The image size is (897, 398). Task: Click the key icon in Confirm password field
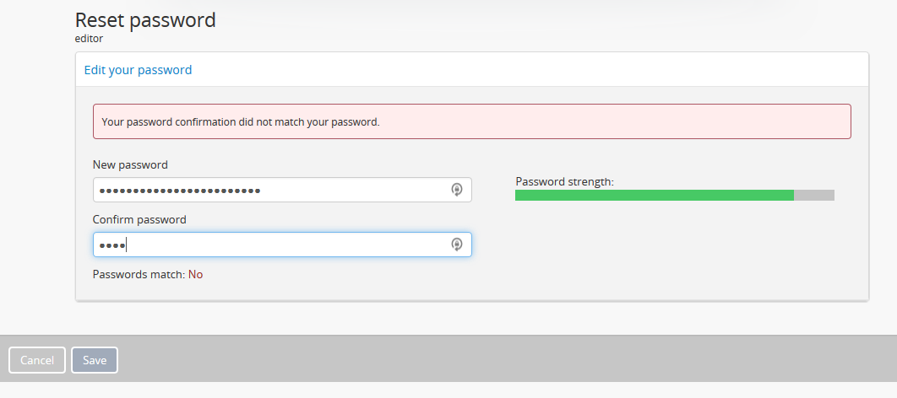tap(457, 245)
